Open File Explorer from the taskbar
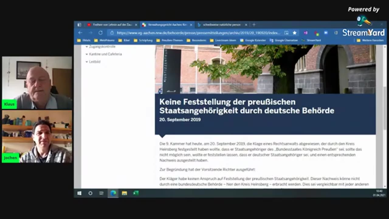This screenshot has height=219, width=389. point(124,193)
